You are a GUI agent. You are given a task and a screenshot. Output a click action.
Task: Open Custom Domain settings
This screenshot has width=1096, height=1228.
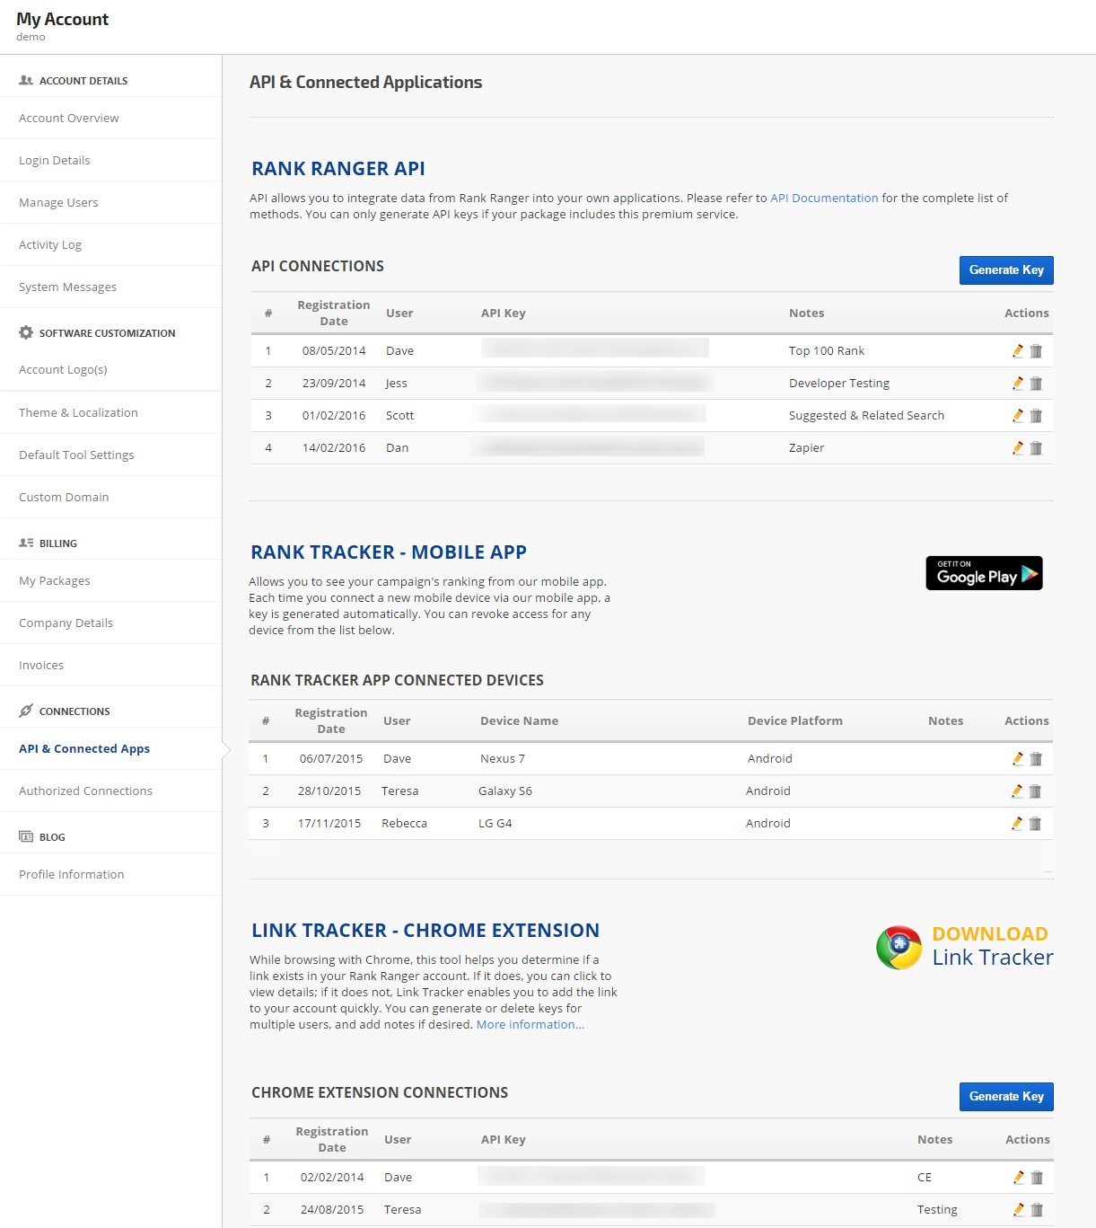pyautogui.click(x=64, y=498)
